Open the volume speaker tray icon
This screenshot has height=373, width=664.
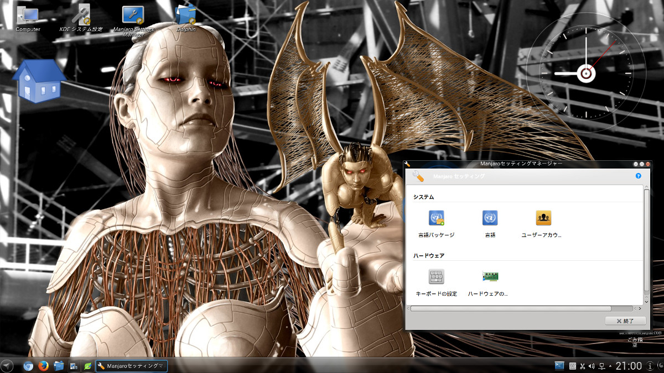(x=592, y=366)
